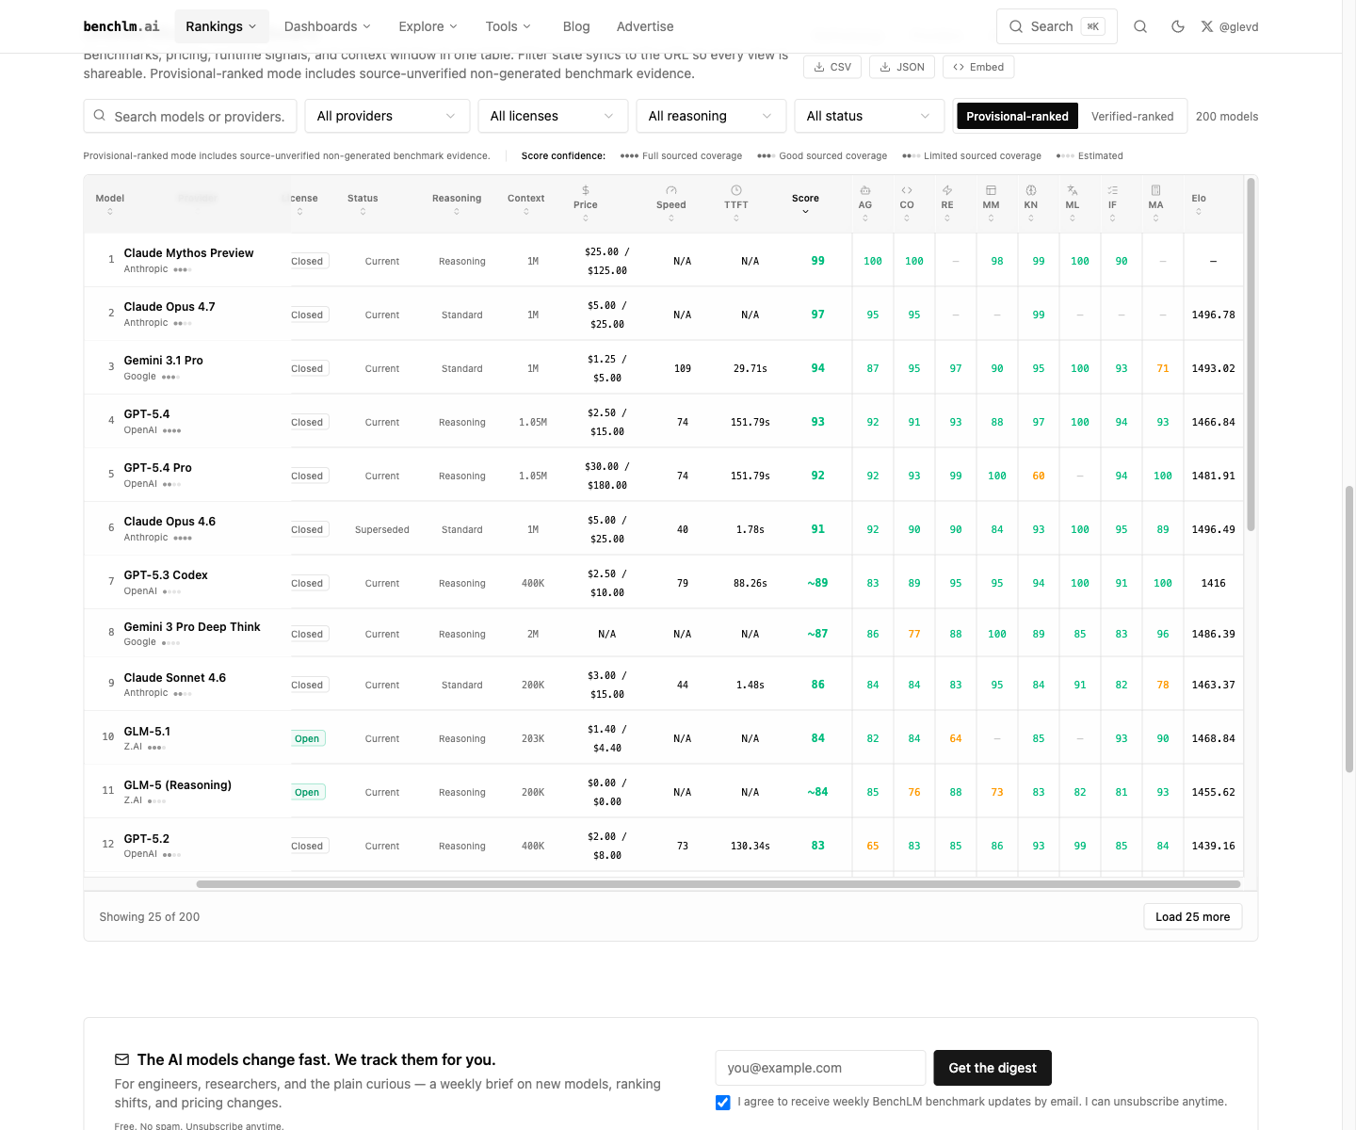
Task: Open the Dashboards menu
Action: point(327,26)
